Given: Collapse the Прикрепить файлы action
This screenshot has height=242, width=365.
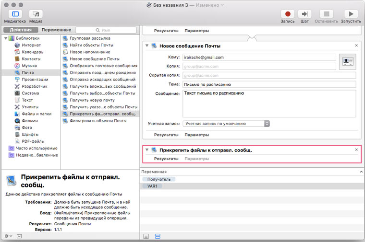Looking at the screenshot, I should [x=147, y=150].
